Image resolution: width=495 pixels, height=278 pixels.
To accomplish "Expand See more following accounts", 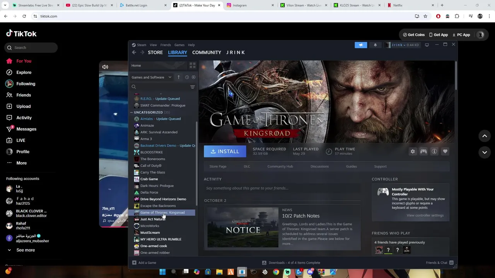I will (21, 250).
